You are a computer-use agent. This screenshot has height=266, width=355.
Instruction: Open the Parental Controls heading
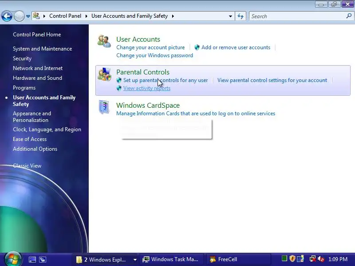143,72
